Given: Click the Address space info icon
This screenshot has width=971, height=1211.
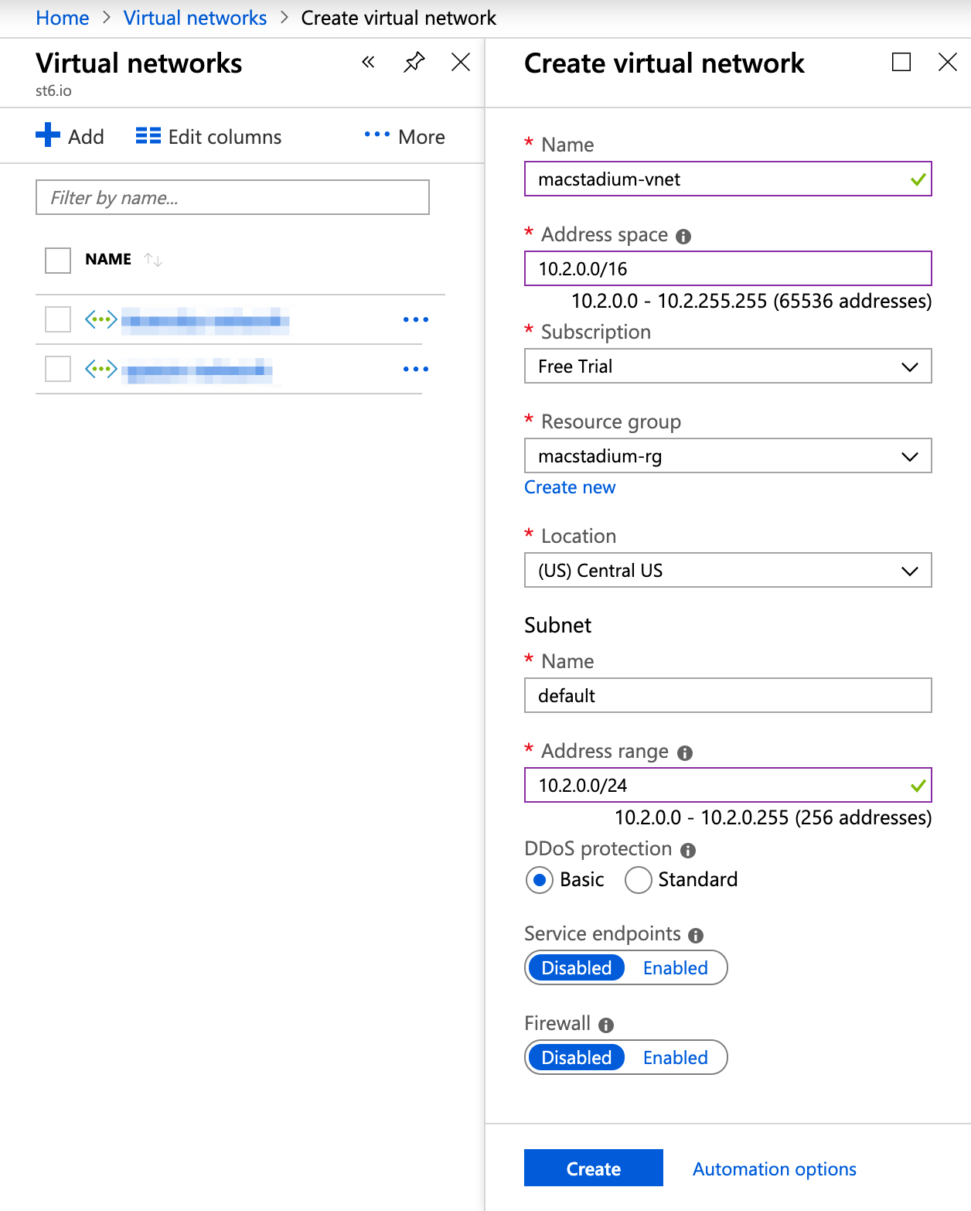Looking at the screenshot, I should tap(686, 235).
